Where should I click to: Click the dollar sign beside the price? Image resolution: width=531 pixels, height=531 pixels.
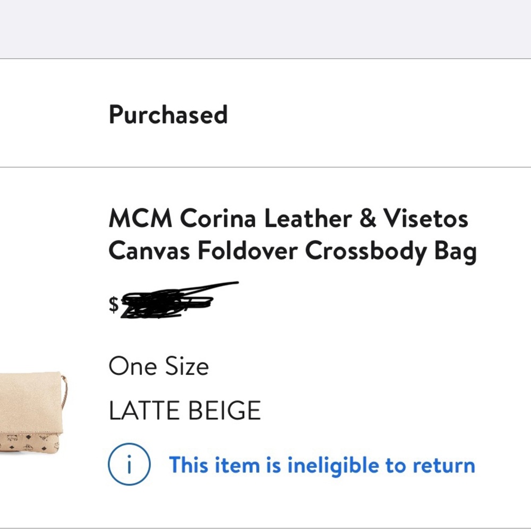[x=112, y=304]
